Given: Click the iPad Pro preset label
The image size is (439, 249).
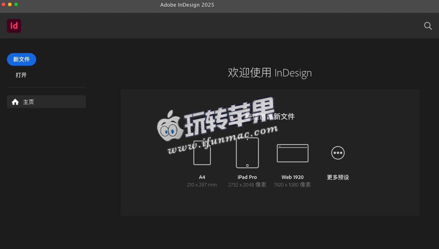Looking at the screenshot, I should [247, 177].
